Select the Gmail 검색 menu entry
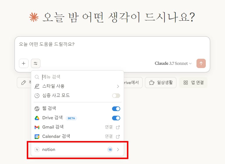The image size is (225, 164). 53,127
